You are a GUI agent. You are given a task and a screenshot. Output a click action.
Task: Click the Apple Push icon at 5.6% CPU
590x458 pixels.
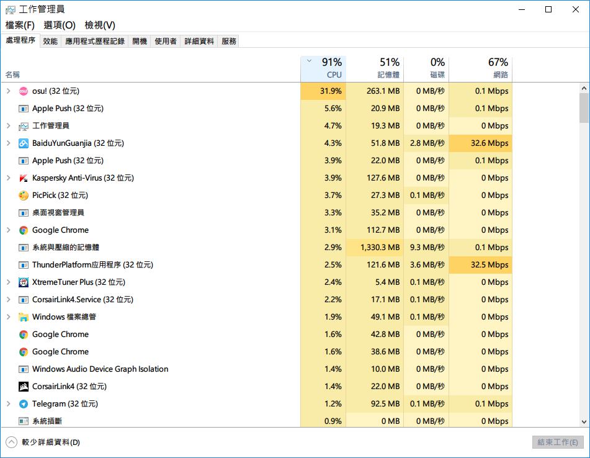24,109
